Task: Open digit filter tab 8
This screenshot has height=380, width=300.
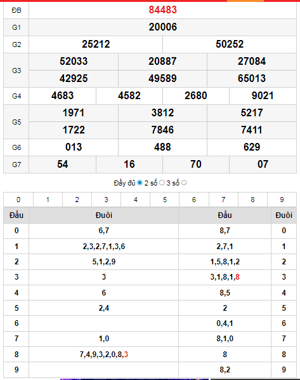Action: click(252, 200)
